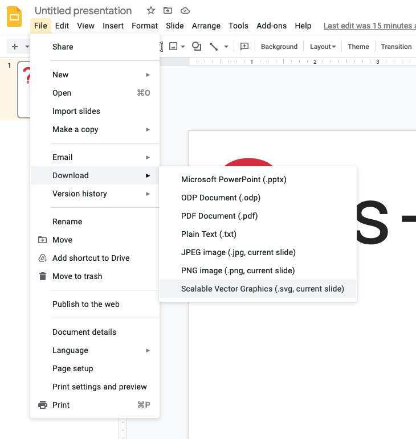Download as ODP Document (.odp)

[258, 198]
